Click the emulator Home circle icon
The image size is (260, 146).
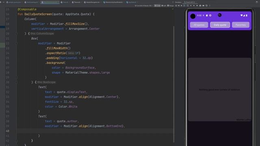tap(194, 6)
